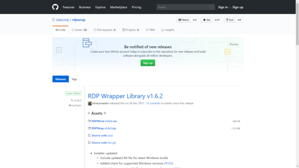Click the package icon beside RDPWrap-v1.6.2.zip
Screen dimensions: 299x168
(x=89, y=128)
